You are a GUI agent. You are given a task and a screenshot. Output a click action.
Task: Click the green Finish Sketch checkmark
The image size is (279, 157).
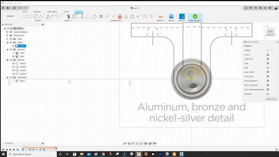pyautogui.click(x=195, y=17)
